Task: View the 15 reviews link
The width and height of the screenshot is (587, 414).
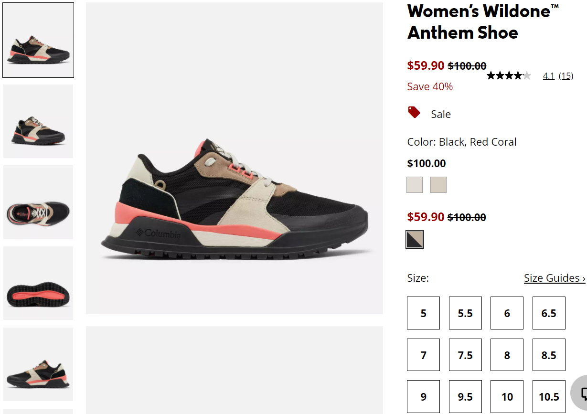Action: pyautogui.click(x=566, y=76)
